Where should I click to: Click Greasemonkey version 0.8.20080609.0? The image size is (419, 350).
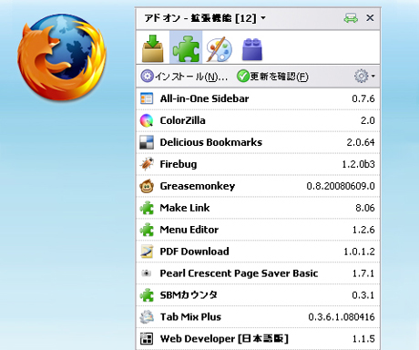341,186
